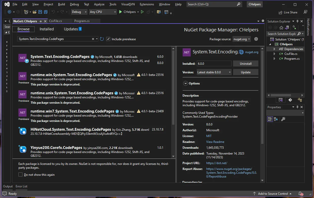The height and width of the screenshot is (198, 314).
Task: Select Categorized view in Properties panel
Action: [270, 119]
